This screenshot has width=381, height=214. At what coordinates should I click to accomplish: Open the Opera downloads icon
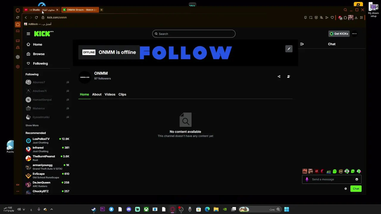pos(356,18)
